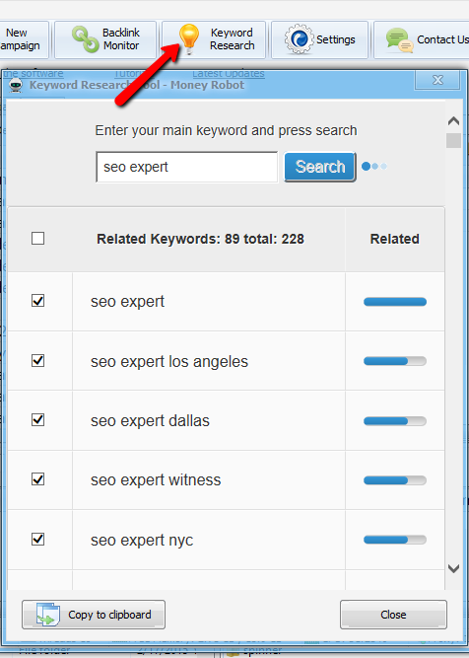Click the scroll down arrow of keyword list
This screenshot has width=469, height=658.
[x=453, y=568]
